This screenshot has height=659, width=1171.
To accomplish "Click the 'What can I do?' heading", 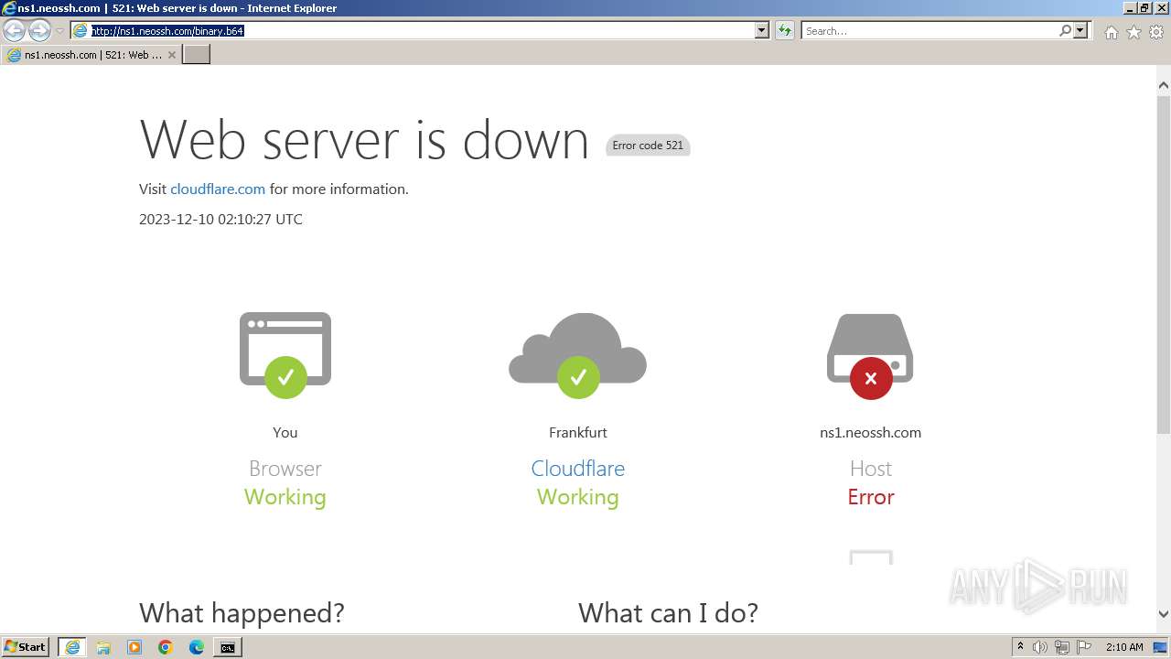I will click(668, 612).
